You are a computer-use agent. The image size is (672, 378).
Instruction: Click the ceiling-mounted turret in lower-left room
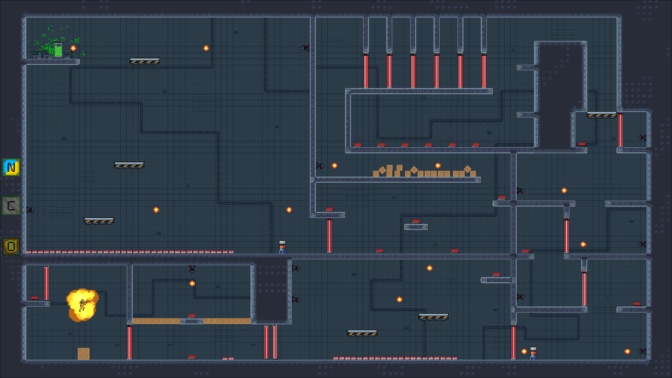[192, 269]
